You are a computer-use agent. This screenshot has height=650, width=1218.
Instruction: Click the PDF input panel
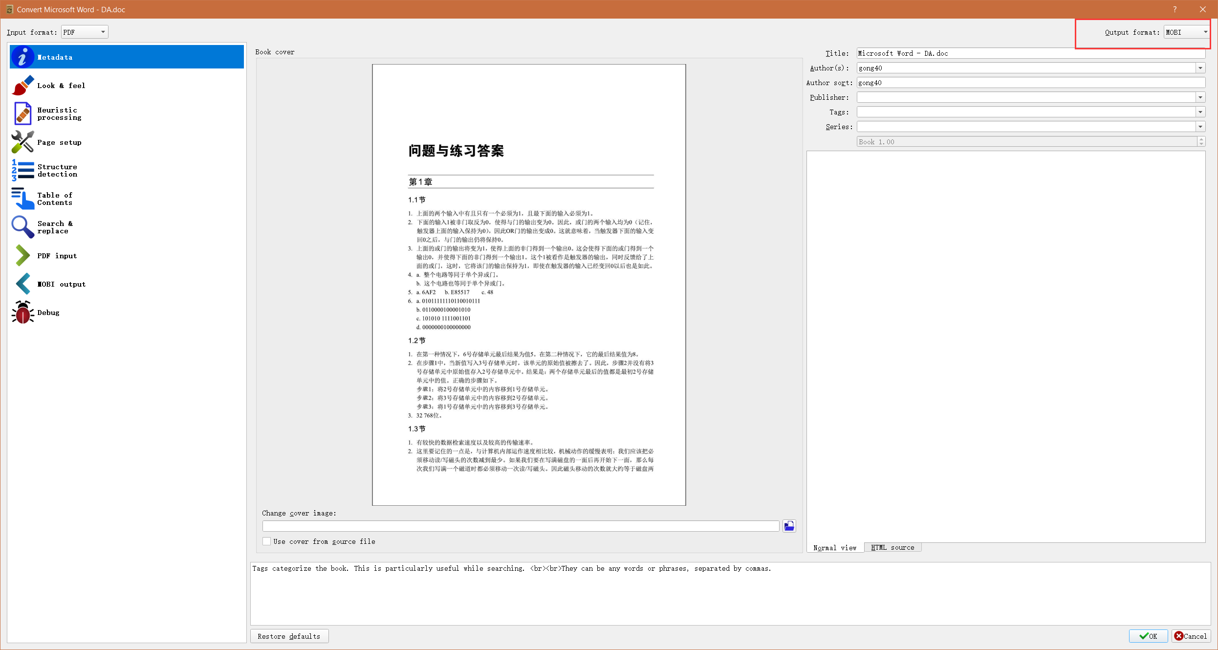[x=125, y=256]
